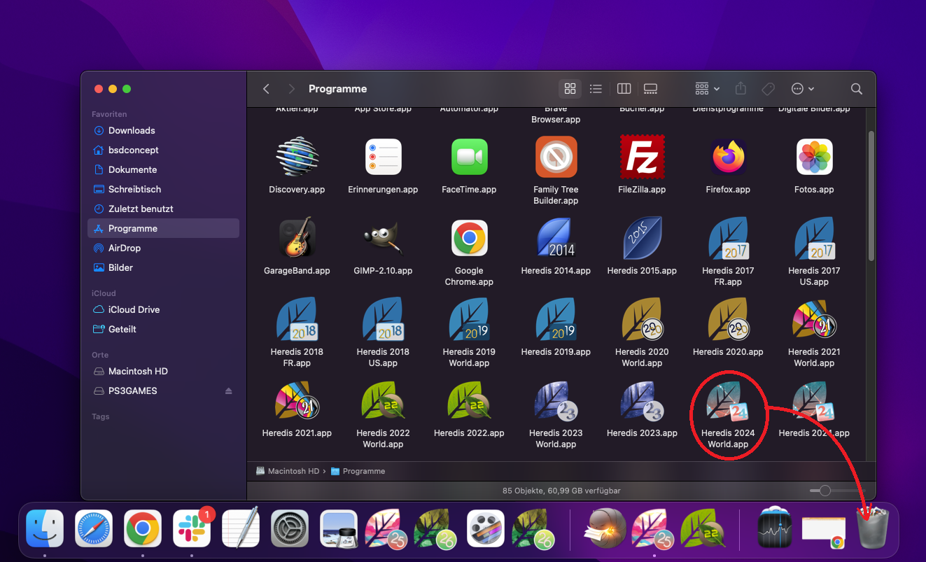Viewport: 926px width, 562px height.
Task: Open the Trash in the Dock
Action: 872,529
